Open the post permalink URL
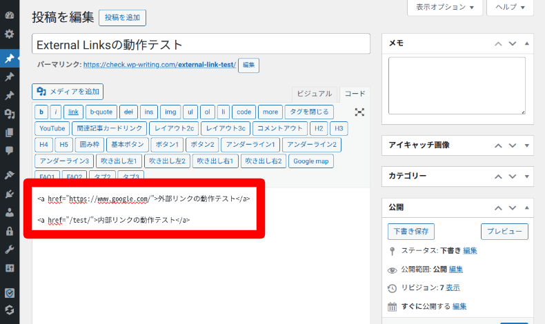Viewport: 545px width, 324px height. 159,65
